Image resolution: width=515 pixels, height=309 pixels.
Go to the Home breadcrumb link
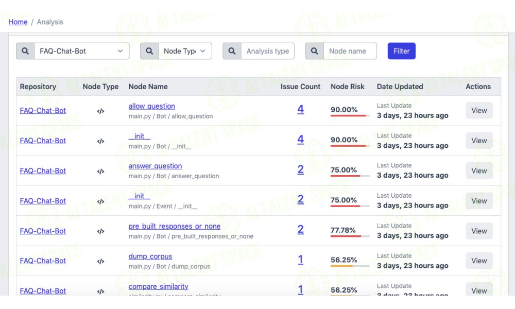18,22
